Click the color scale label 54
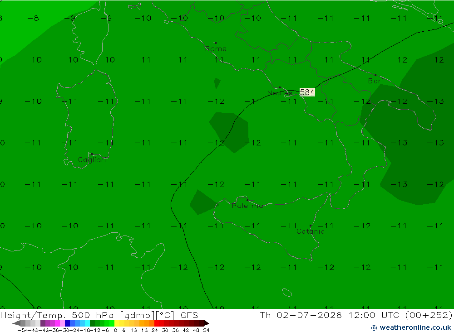Screen dimensions: 454x332 coord(206,330)
